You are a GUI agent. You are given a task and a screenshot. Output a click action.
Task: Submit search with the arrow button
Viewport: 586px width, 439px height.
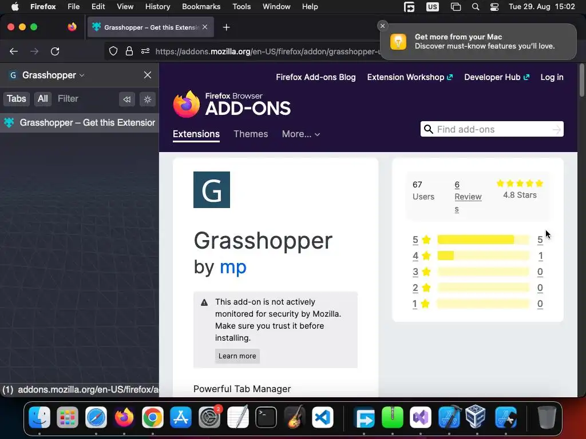[x=556, y=130]
